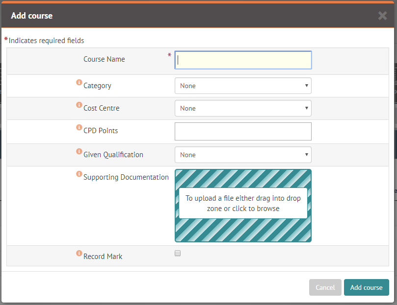This screenshot has height=305, width=397.
Task: Open the Given Qualification dropdown
Action: click(x=243, y=155)
